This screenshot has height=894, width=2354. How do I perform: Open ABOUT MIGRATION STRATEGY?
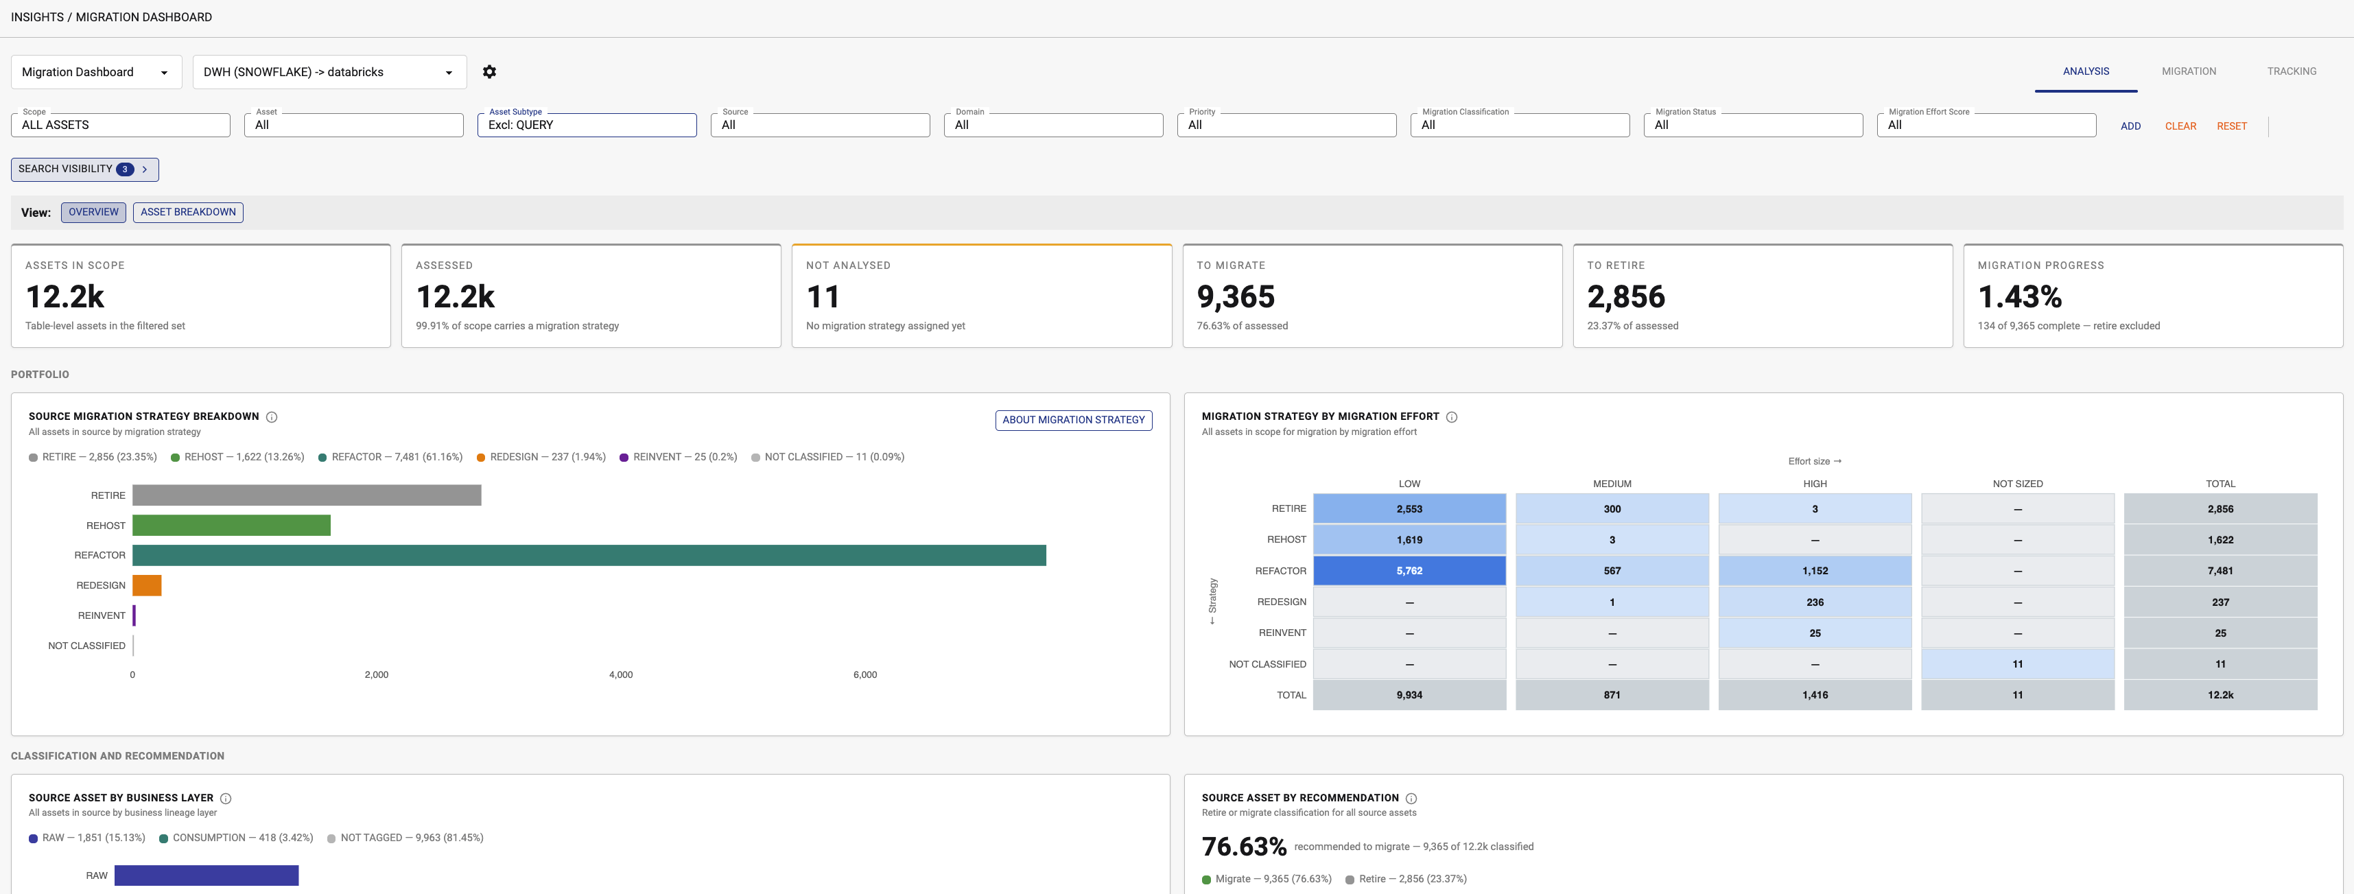[1073, 421]
